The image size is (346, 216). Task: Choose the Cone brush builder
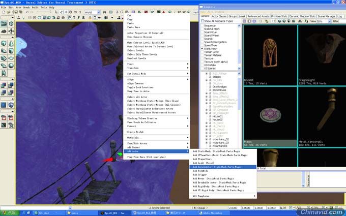pos(11,43)
